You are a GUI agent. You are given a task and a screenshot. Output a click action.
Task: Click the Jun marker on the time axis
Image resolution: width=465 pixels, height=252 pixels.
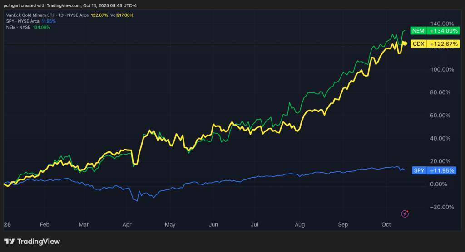(213, 224)
